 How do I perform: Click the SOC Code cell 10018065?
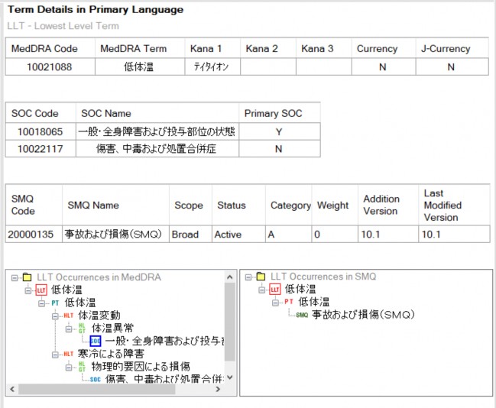(38, 131)
